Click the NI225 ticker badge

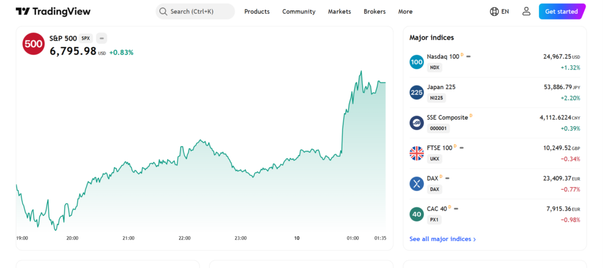click(x=436, y=98)
